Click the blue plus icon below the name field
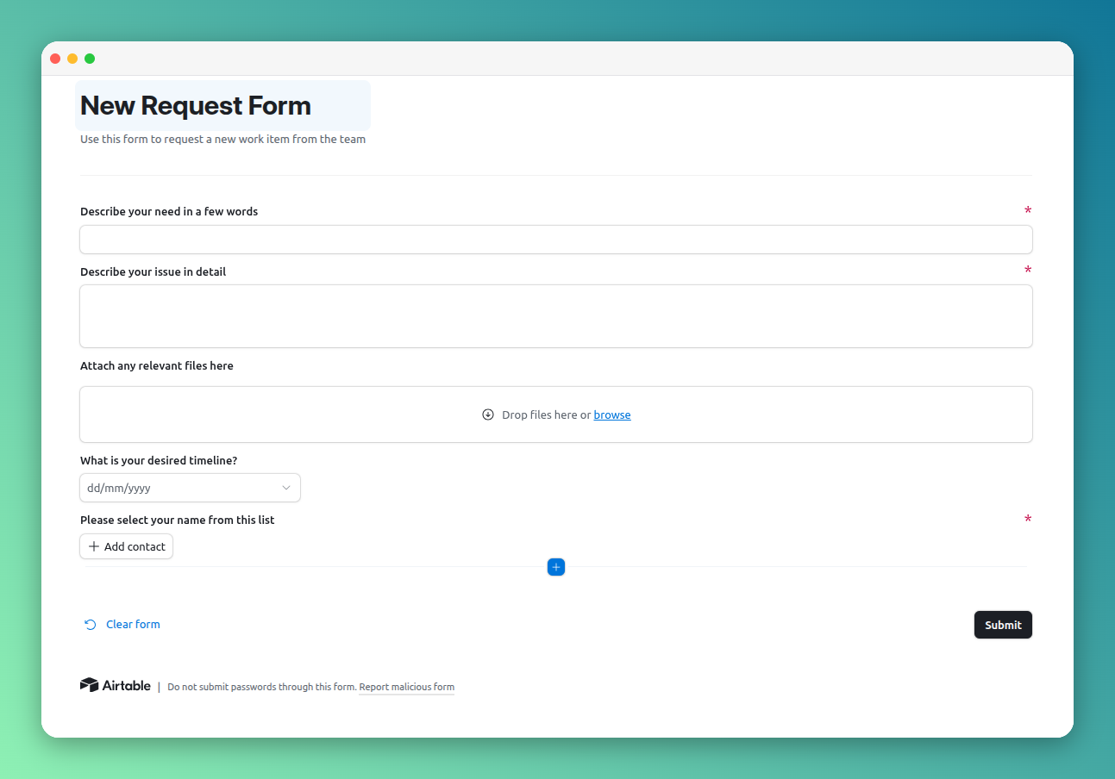Viewport: 1115px width, 779px height. click(x=555, y=567)
